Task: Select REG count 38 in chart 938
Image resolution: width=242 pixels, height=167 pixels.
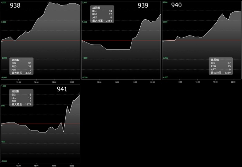Action: click(30, 66)
